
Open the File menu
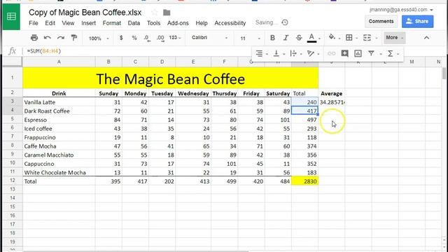[x=34, y=23]
